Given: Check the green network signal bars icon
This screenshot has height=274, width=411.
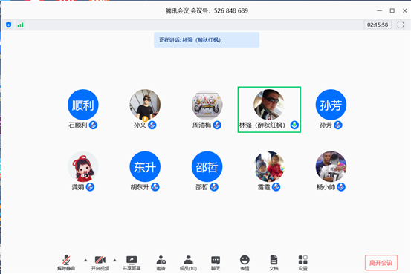Looking at the screenshot, I should tap(20, 25).
